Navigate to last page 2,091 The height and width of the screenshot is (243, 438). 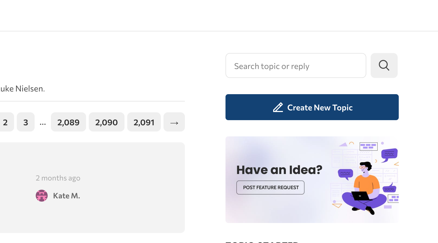(144, 122)
